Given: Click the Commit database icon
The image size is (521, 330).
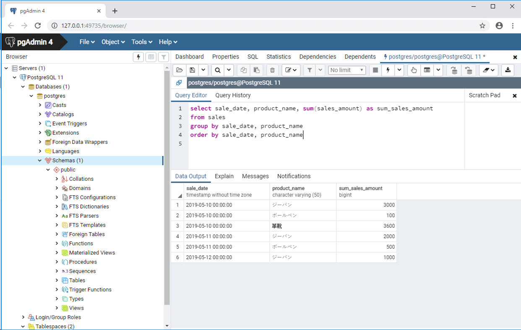Looking at the screenshot, I should [x=454, y=70].
